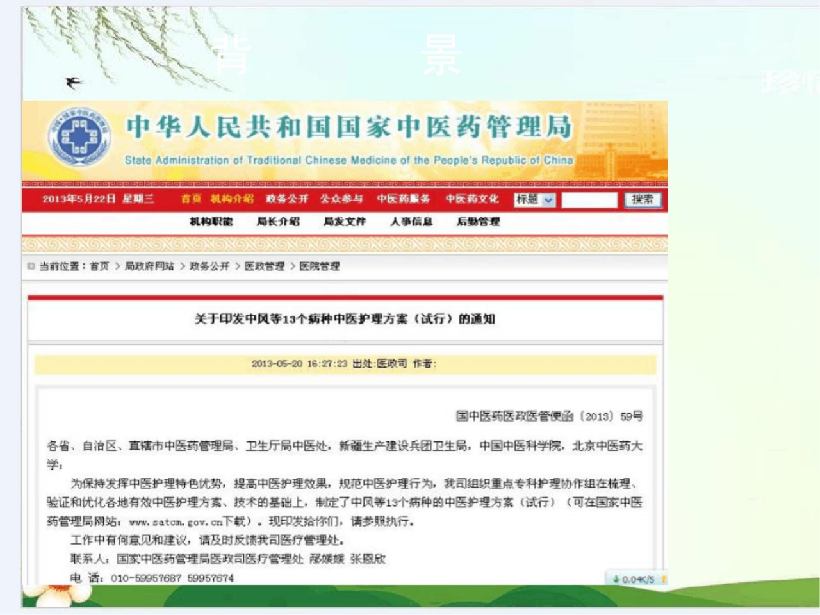Click the location marker icon before 当前位置

click(30, 266)
